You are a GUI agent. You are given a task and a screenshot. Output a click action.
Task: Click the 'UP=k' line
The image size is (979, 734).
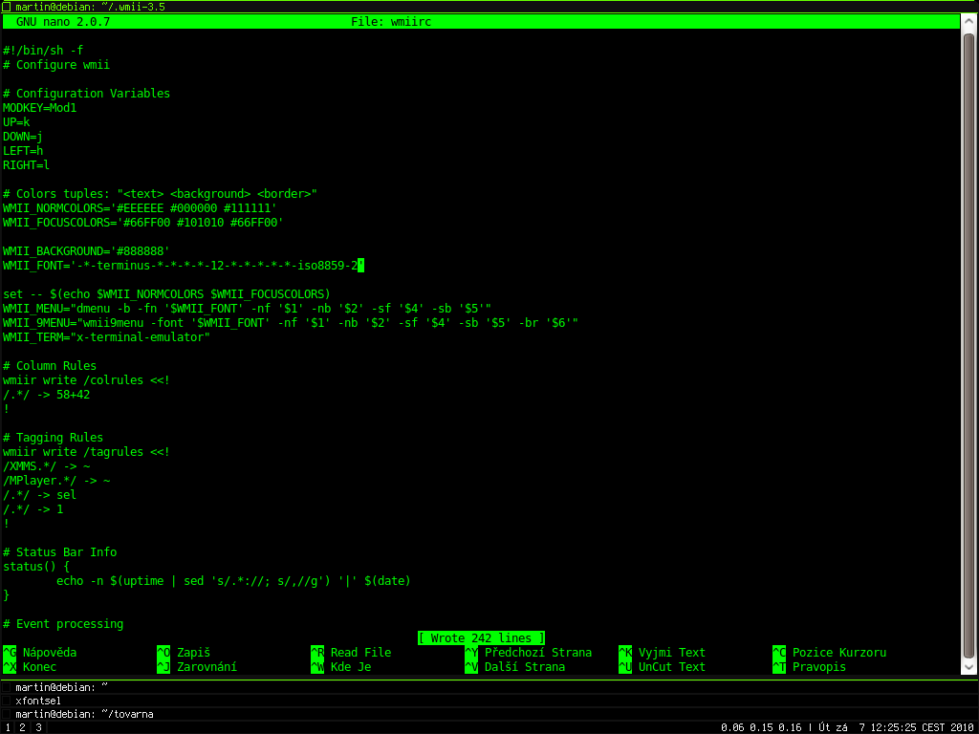pyautogui.click(x=16, y=122)
